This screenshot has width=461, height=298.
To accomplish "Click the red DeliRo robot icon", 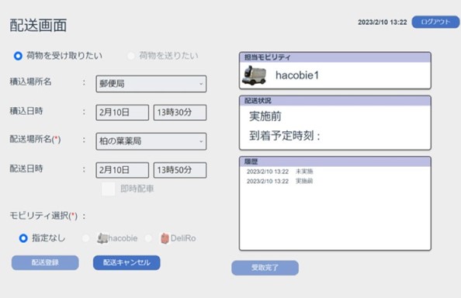I will (165, 238).
